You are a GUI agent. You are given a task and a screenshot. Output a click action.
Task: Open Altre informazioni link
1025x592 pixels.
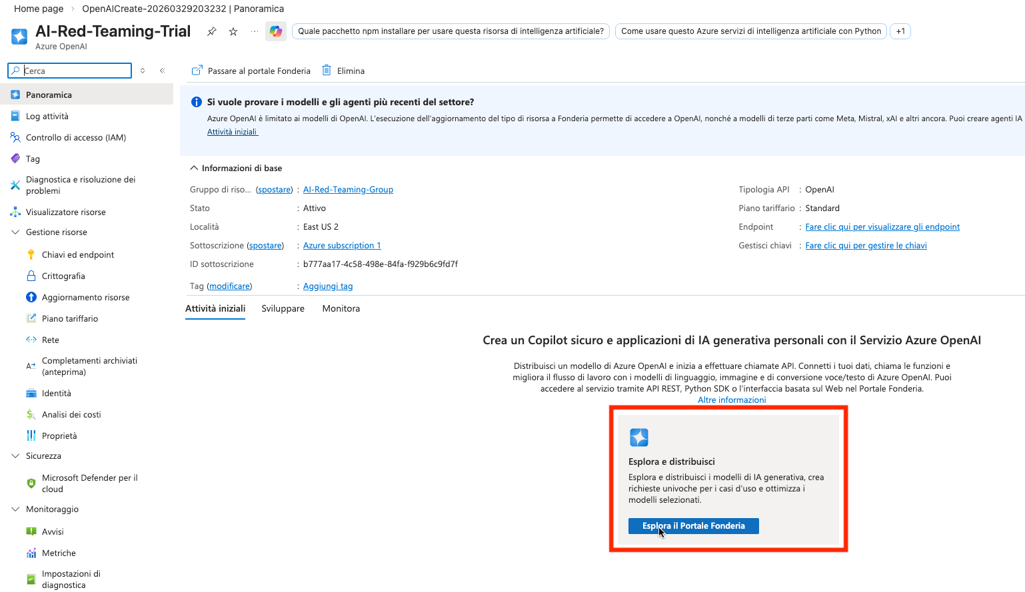pos(732,400)
